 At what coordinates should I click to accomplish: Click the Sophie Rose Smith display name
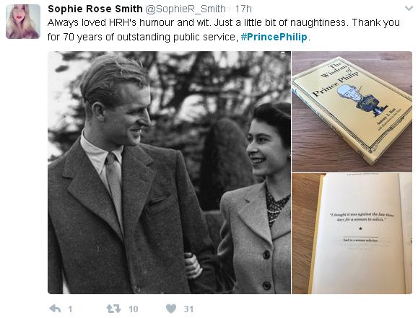coord(95,9)
